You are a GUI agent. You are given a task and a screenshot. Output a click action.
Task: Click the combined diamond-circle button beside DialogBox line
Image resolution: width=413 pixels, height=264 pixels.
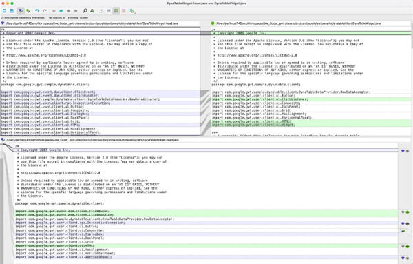click(405, 232)
